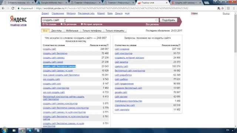Click the browser address bar URL
The width and height of the screenshot is (237, 133).
tap(112, 8)
